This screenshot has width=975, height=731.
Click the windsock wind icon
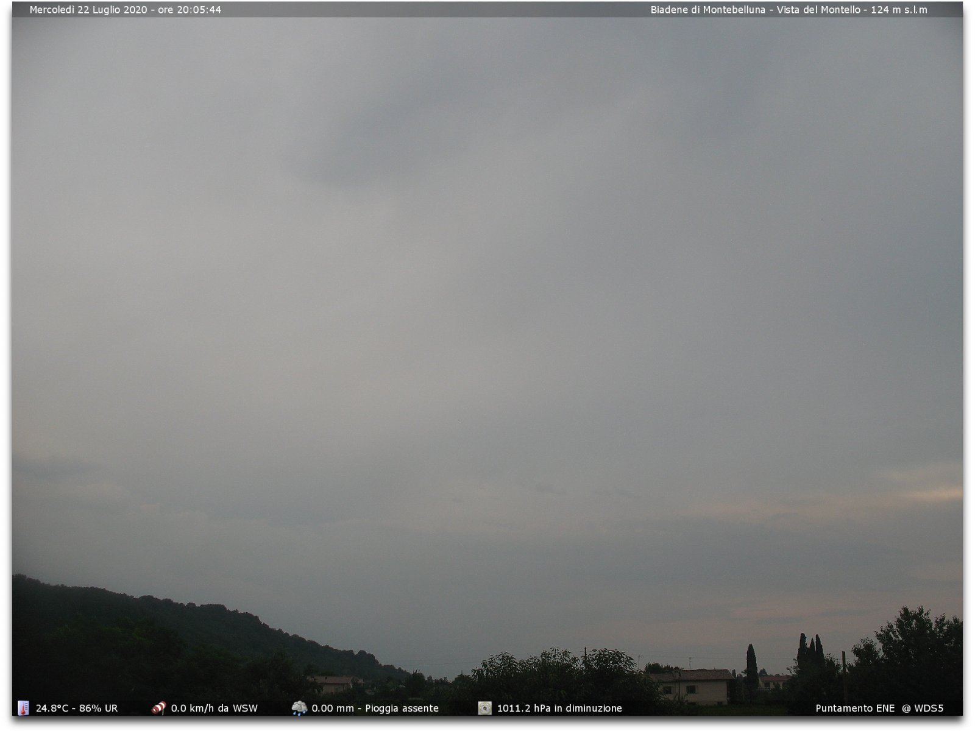click(159, 708)
